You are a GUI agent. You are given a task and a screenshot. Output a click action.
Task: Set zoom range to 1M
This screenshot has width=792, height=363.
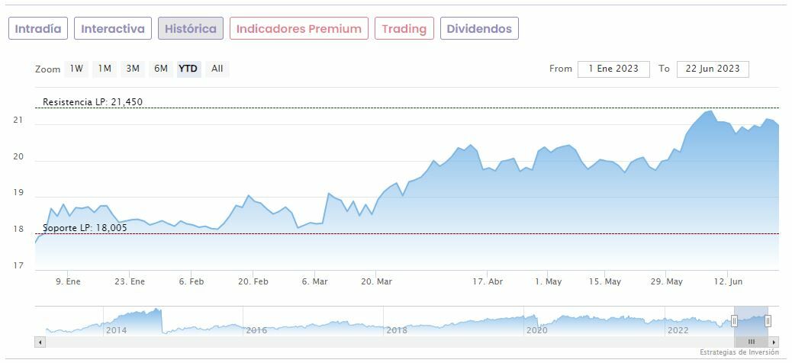pos(105,69)
